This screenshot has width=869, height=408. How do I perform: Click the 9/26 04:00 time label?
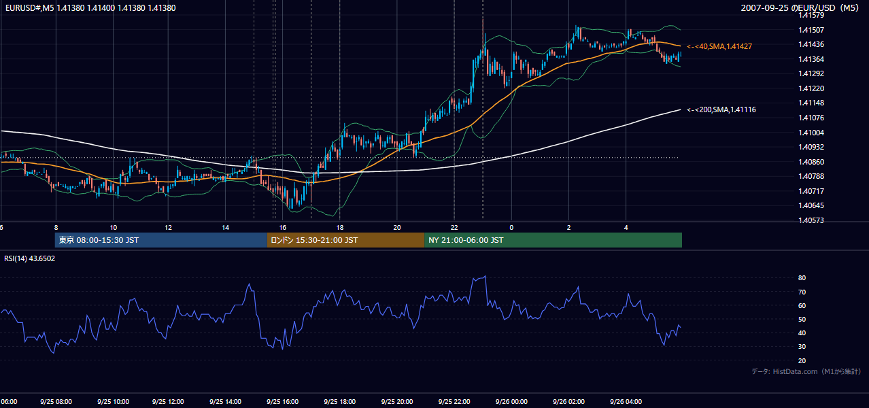point(626,402)
